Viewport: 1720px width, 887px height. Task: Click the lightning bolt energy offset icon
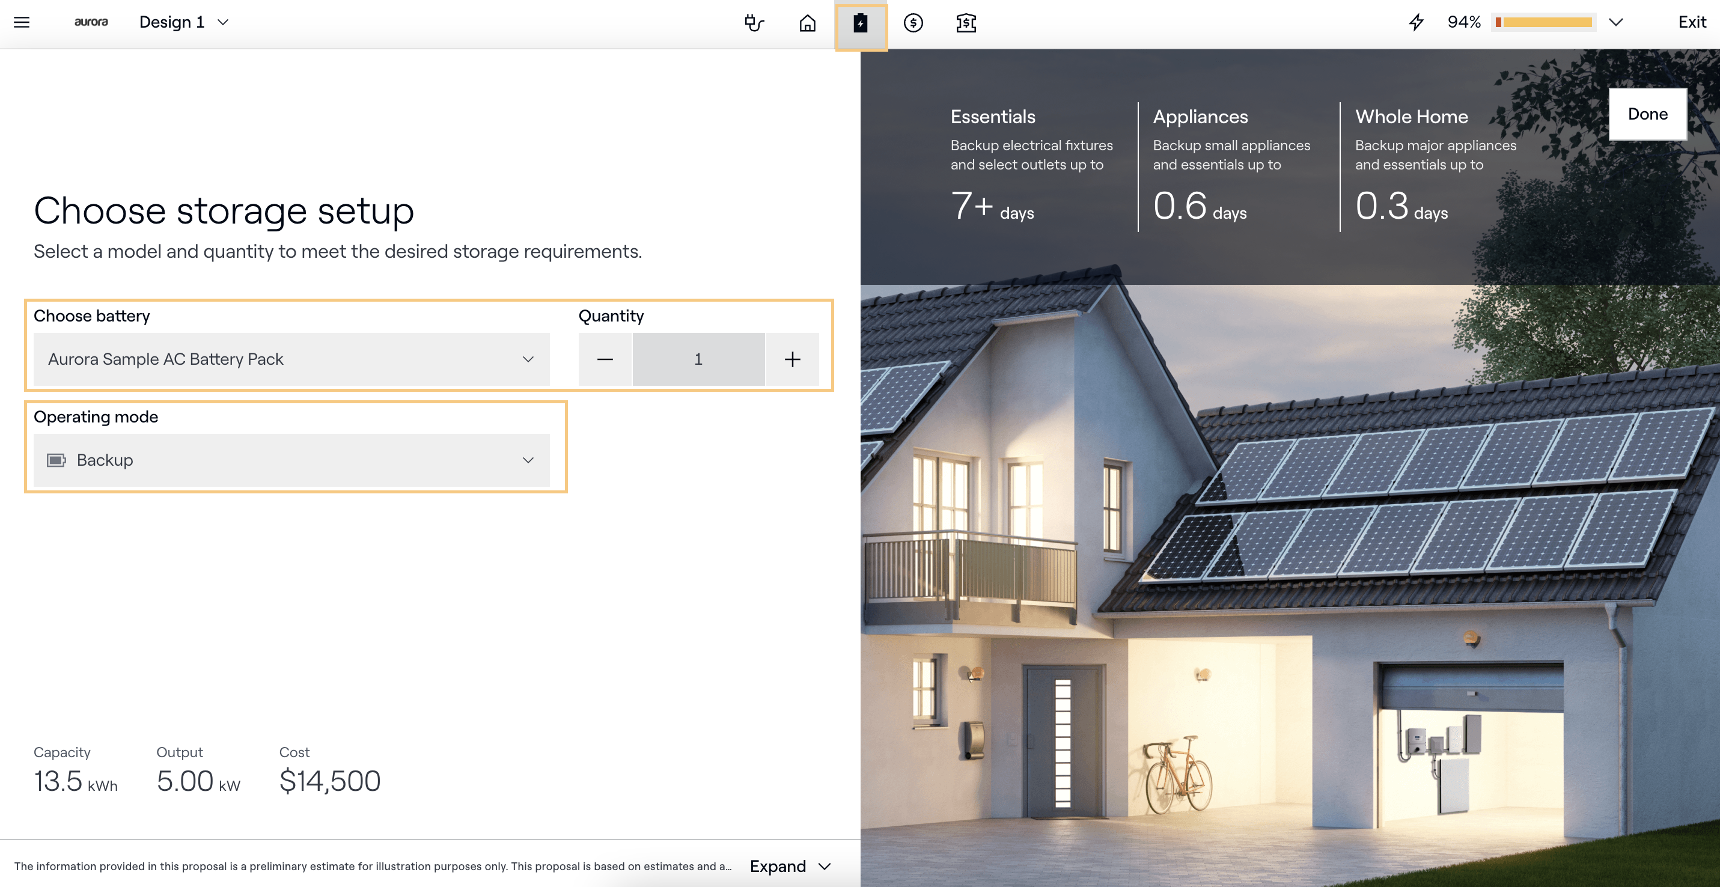click(x=1416, y=22)
